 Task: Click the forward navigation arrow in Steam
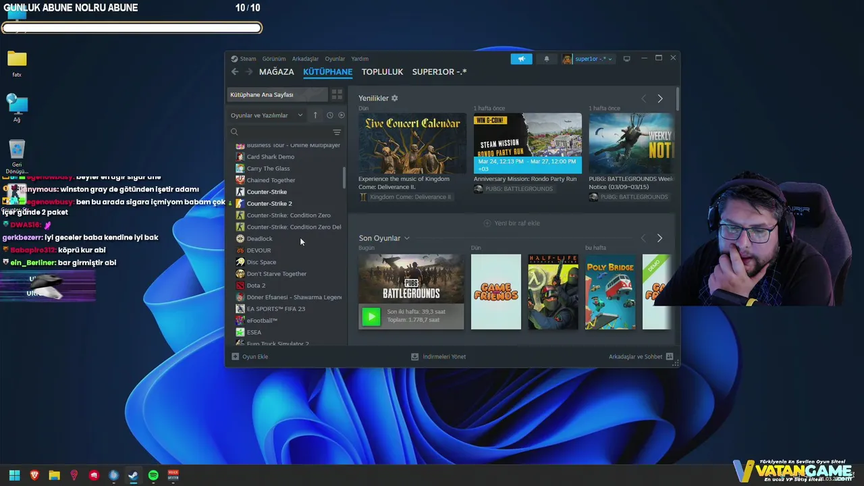tap(249, 72)
